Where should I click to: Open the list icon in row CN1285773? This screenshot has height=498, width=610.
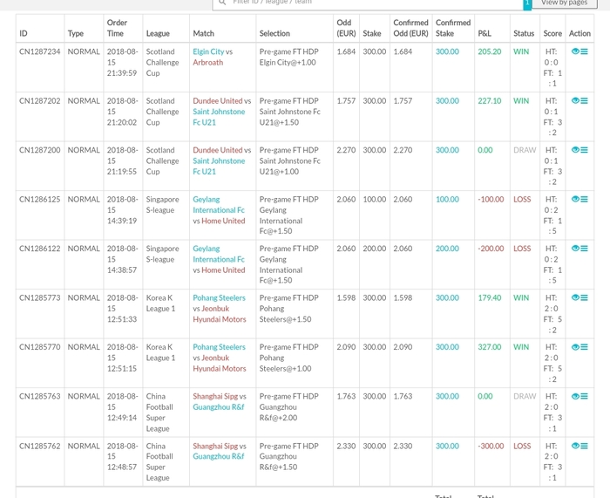tap(585, 298)
